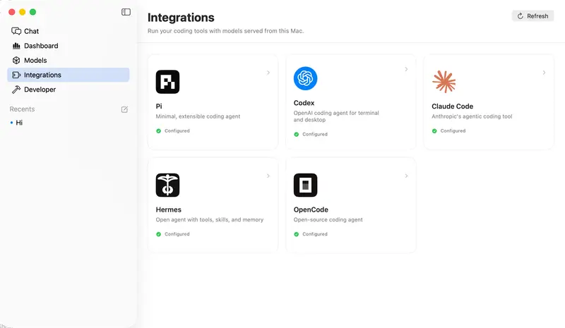The width and height of the screenshot is (565, 328).
Task: Click the Chat bubbles icon
Action: click(16, 31)
